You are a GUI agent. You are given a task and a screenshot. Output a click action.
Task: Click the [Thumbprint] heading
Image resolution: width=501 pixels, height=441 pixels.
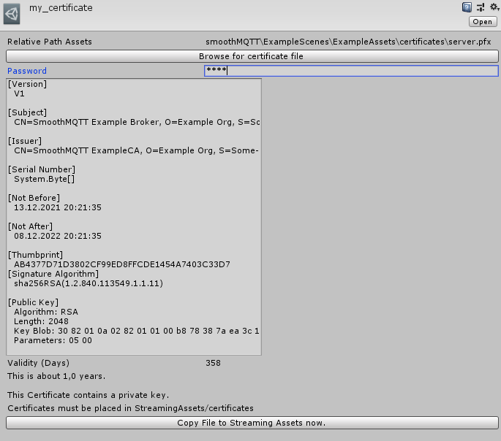tap(35, 255)
